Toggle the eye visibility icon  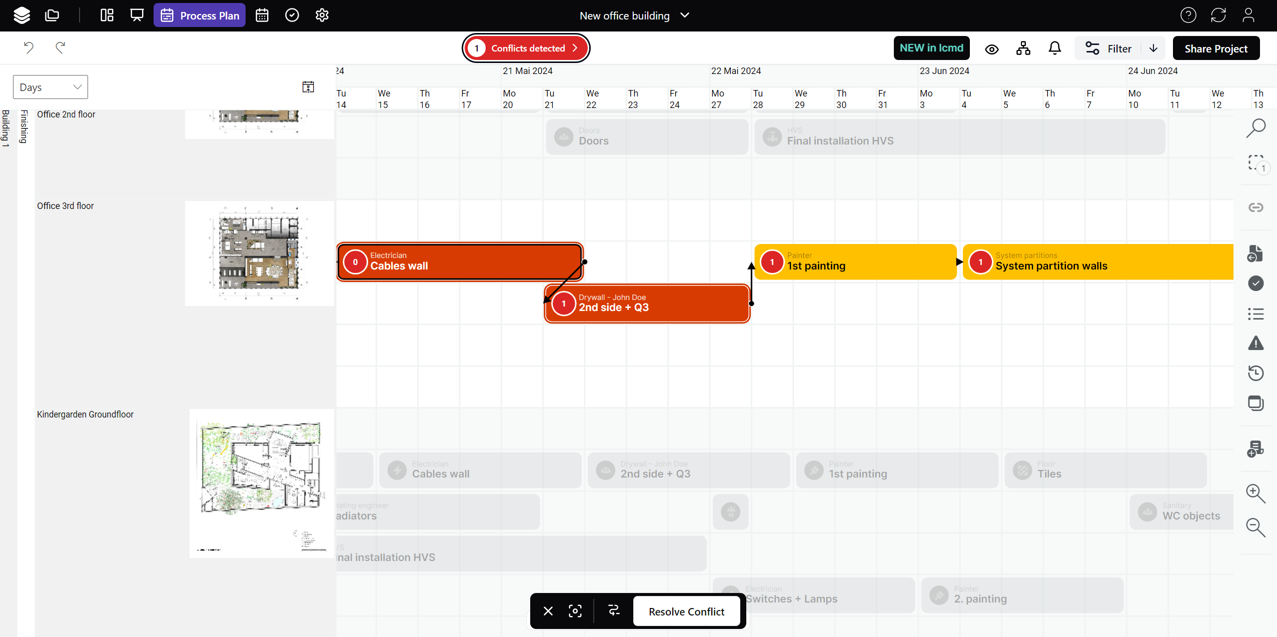[992, 49]
